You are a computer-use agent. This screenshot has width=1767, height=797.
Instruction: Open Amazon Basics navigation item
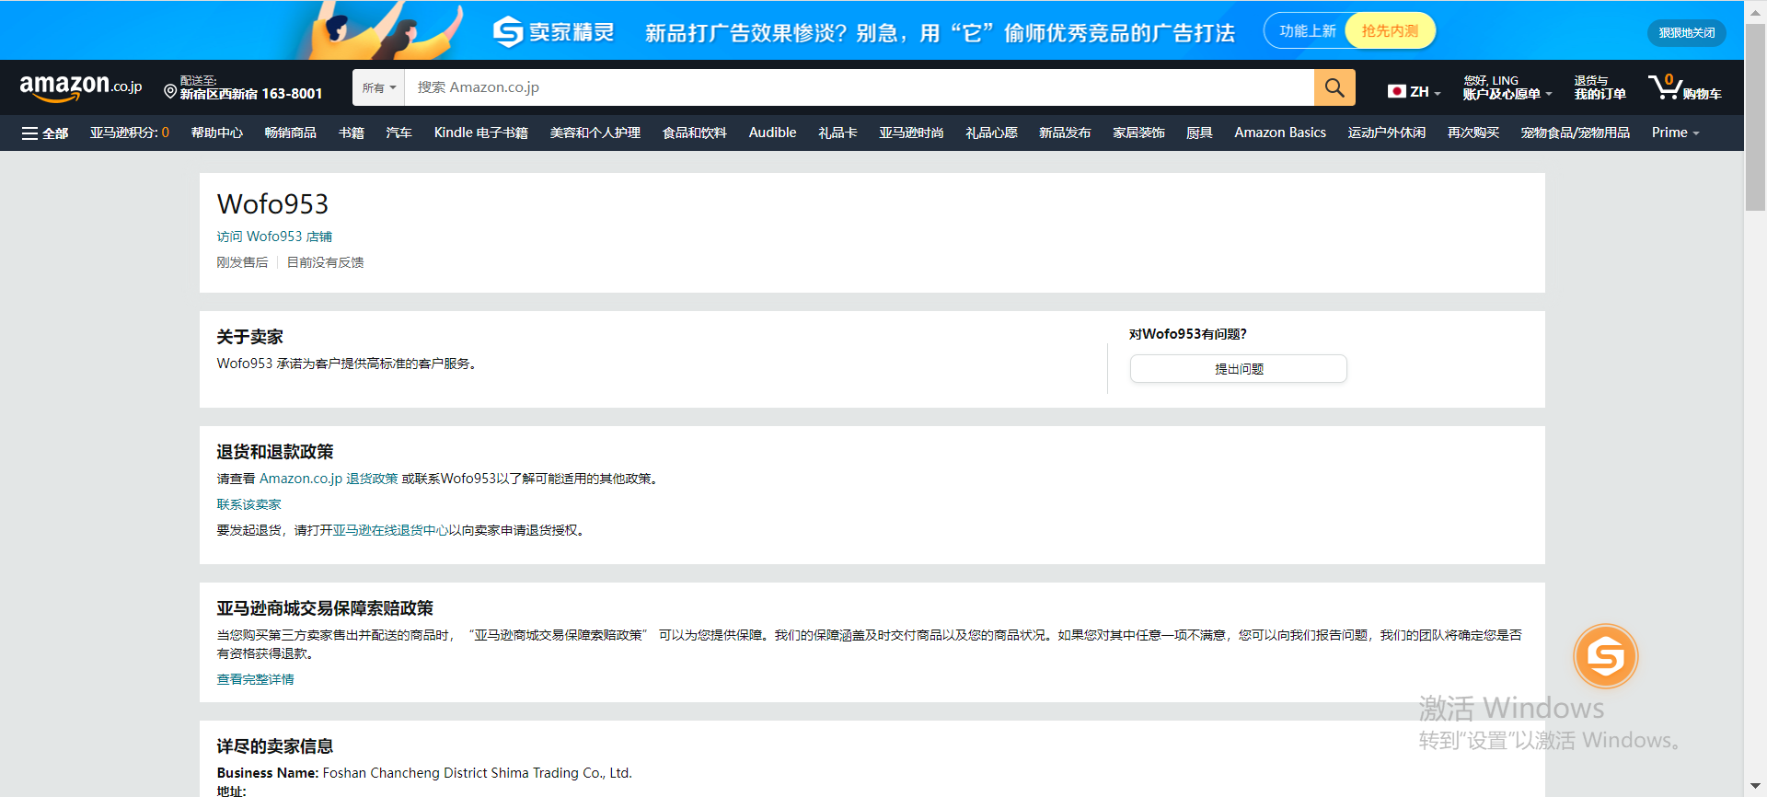pyautogui.click(x=1280, y=133)
